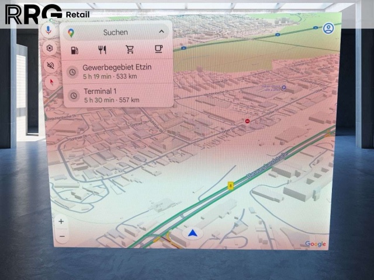The width and height of the screenshot is (374, 280).
Task: Search for shopping with cart icon
Action: [130, 51]
